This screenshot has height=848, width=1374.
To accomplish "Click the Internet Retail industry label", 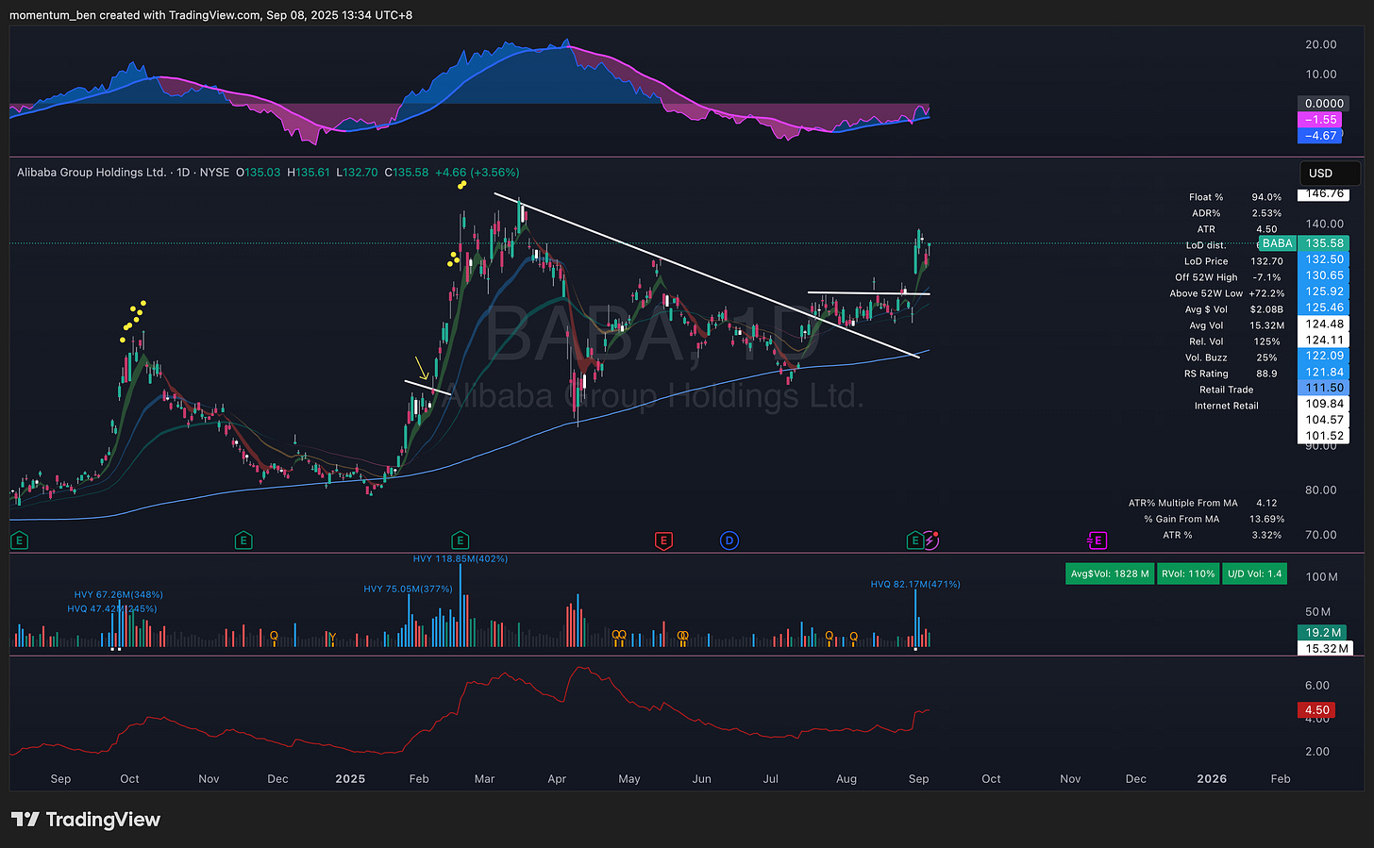I will pos(1226,406).
